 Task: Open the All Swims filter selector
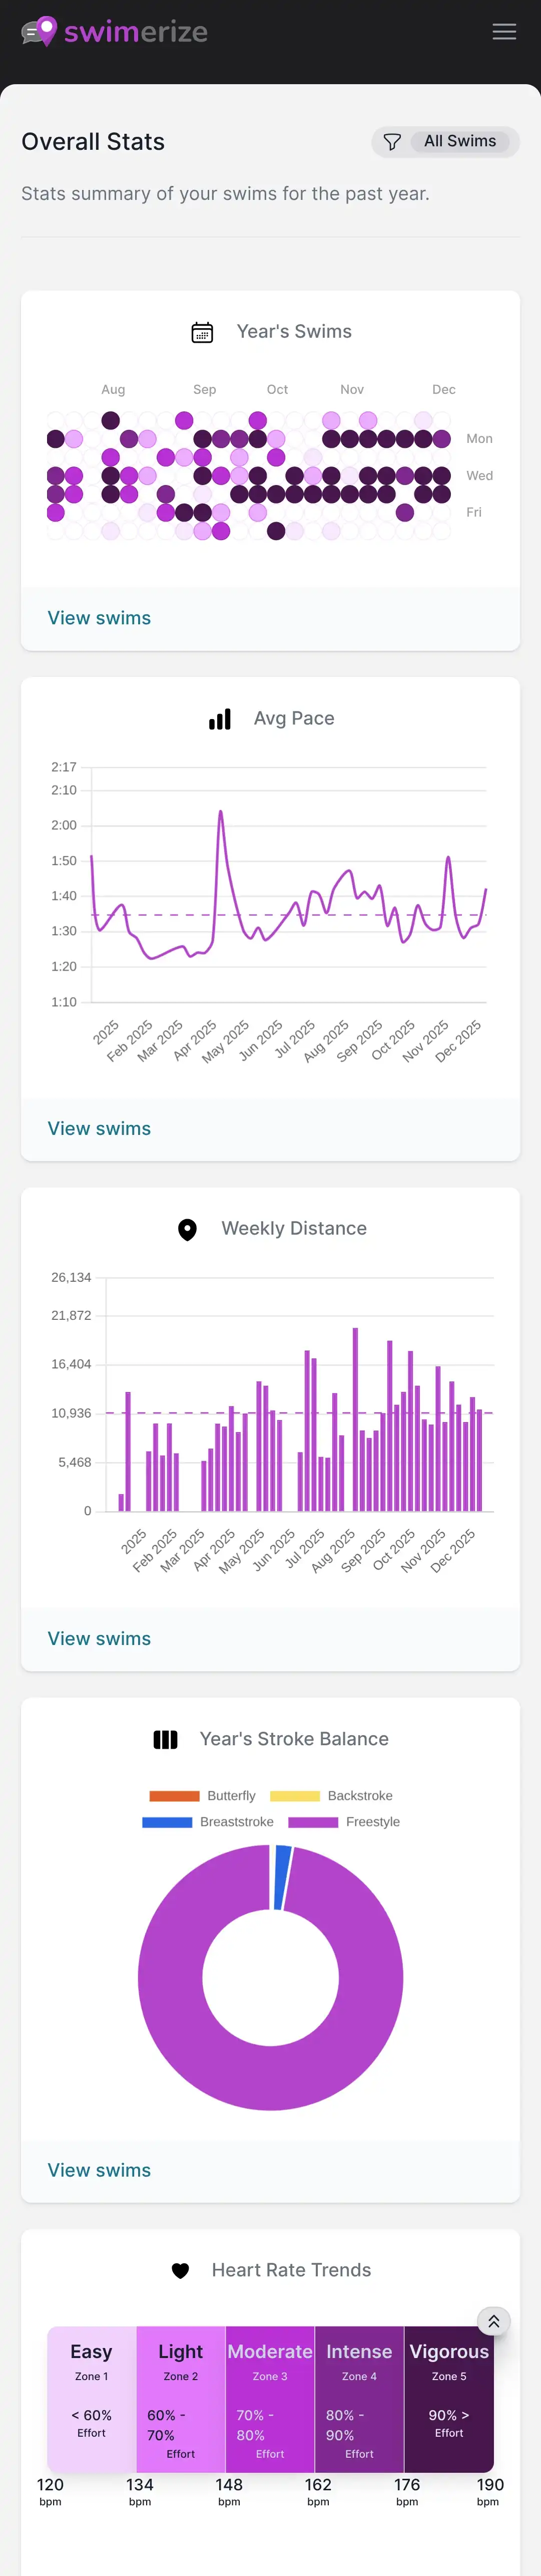click(x=460, y=141)
